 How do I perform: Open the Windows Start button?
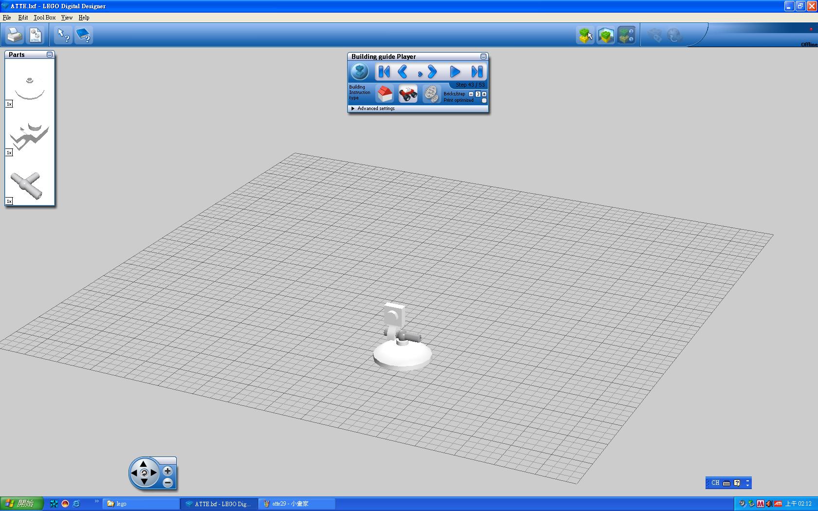point(21,504)
